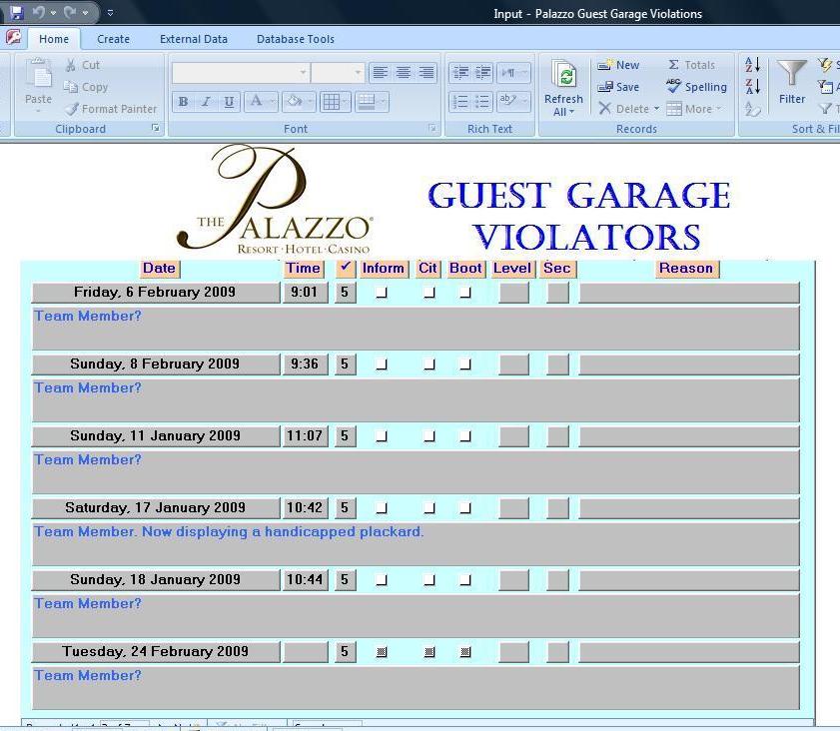Open the External Data tab

[x=194, y=39]
